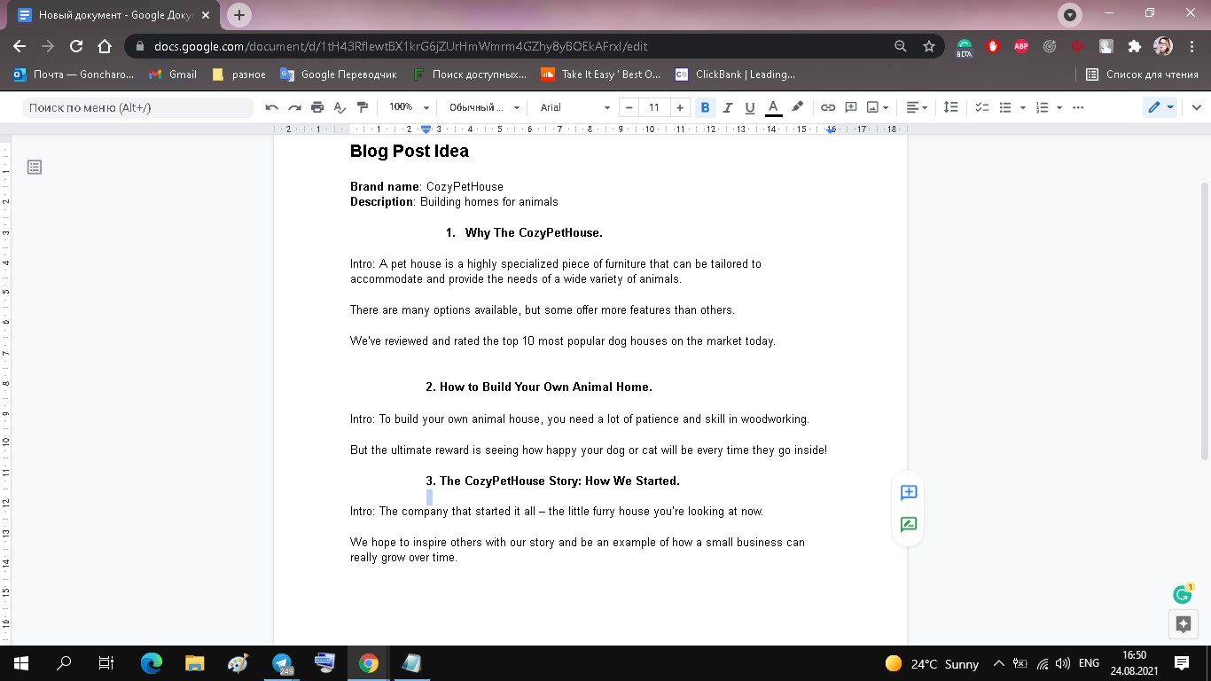Screen dimensions: 1211x681
Task: Open the zoom 100% dropdown
Action: click(409, 107)
